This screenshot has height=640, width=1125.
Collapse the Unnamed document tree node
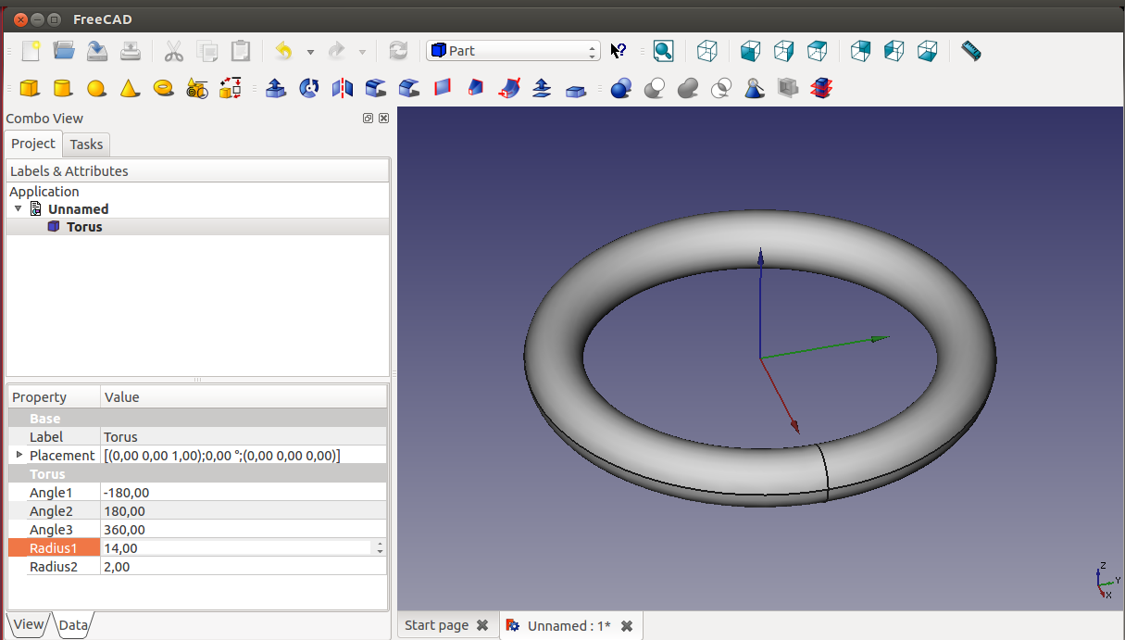coord(19,209)
